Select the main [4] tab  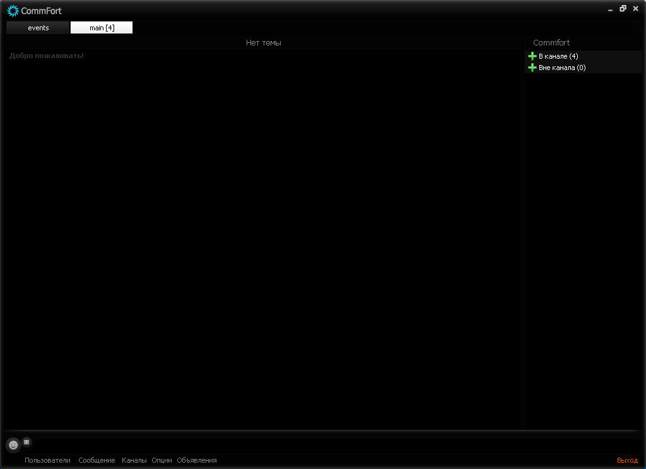point(102,28)
